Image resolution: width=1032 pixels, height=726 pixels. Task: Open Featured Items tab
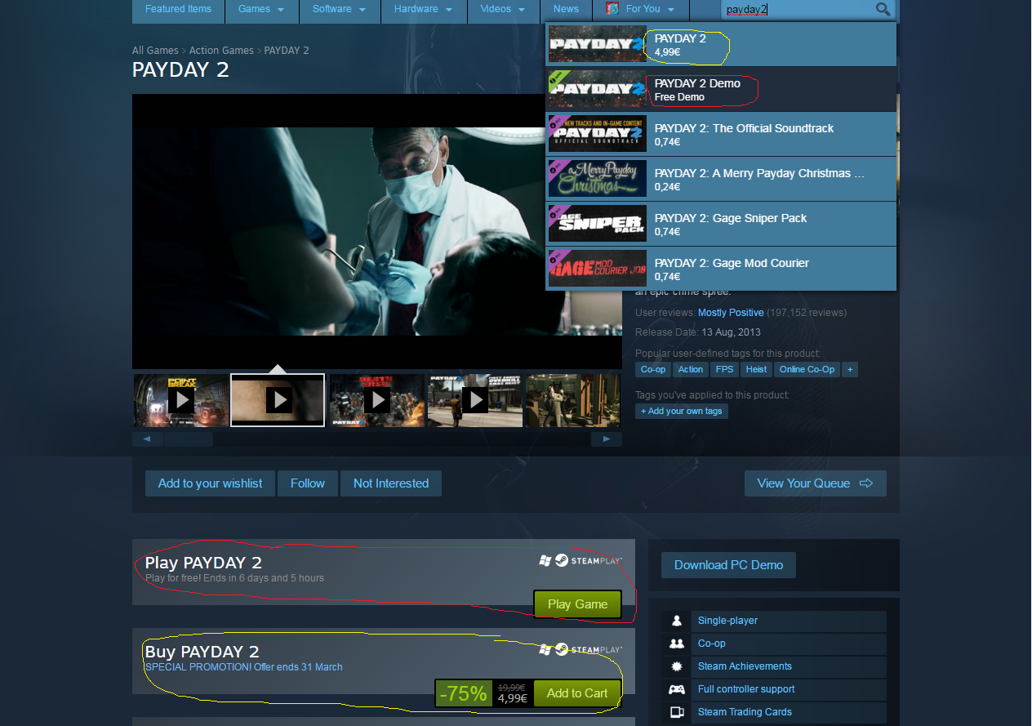178,9
